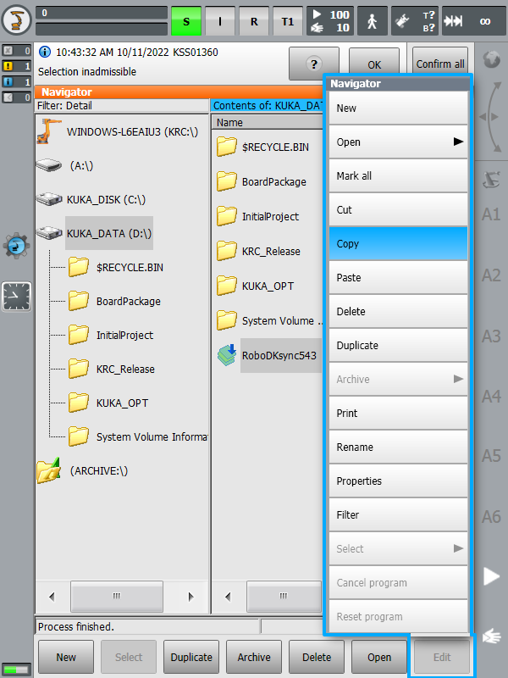
Task: Select KUKA_OPT in contents list
Action: point(256,286)
